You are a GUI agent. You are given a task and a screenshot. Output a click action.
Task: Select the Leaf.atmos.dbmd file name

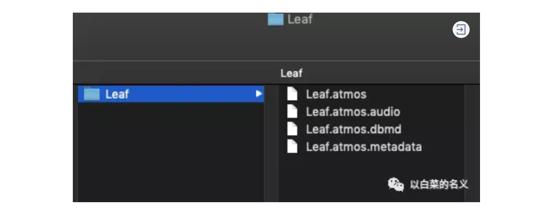[x=354, y=129]
